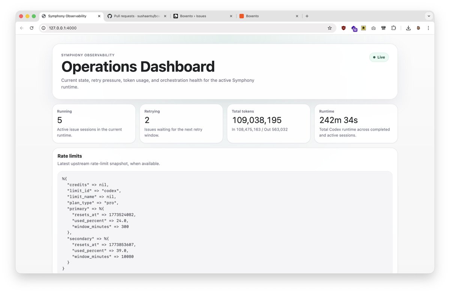This screenshot has height=294, width=450.
Task: Open the gray camera screenshot extension
Action: coord(373,28)
